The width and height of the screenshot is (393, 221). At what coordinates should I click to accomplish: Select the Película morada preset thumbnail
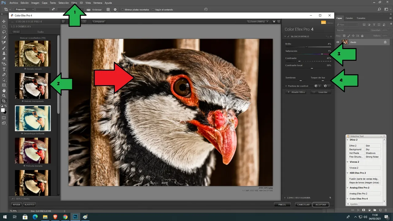click(x=33, y=150)
